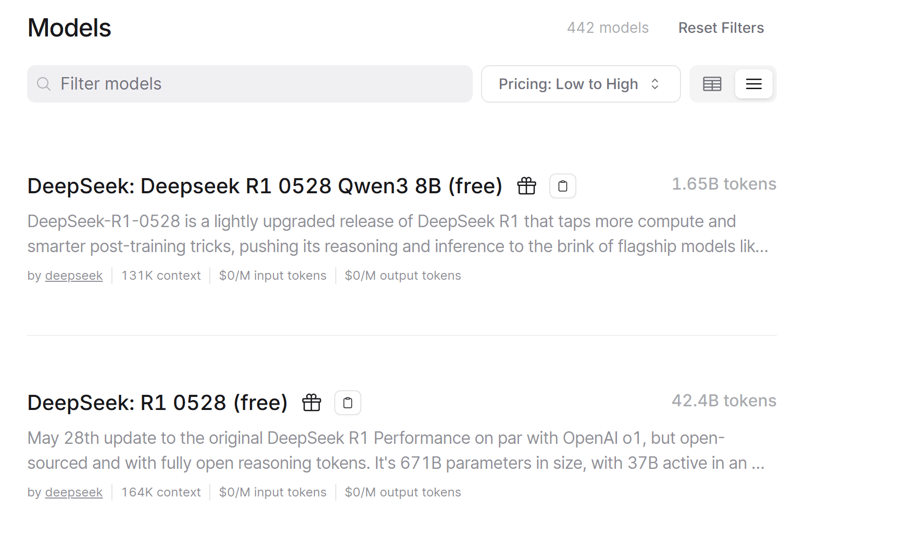Focus the Filter models search field

(250, 84)
